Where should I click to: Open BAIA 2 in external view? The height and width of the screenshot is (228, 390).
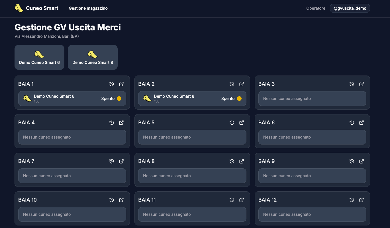(241, 84)
